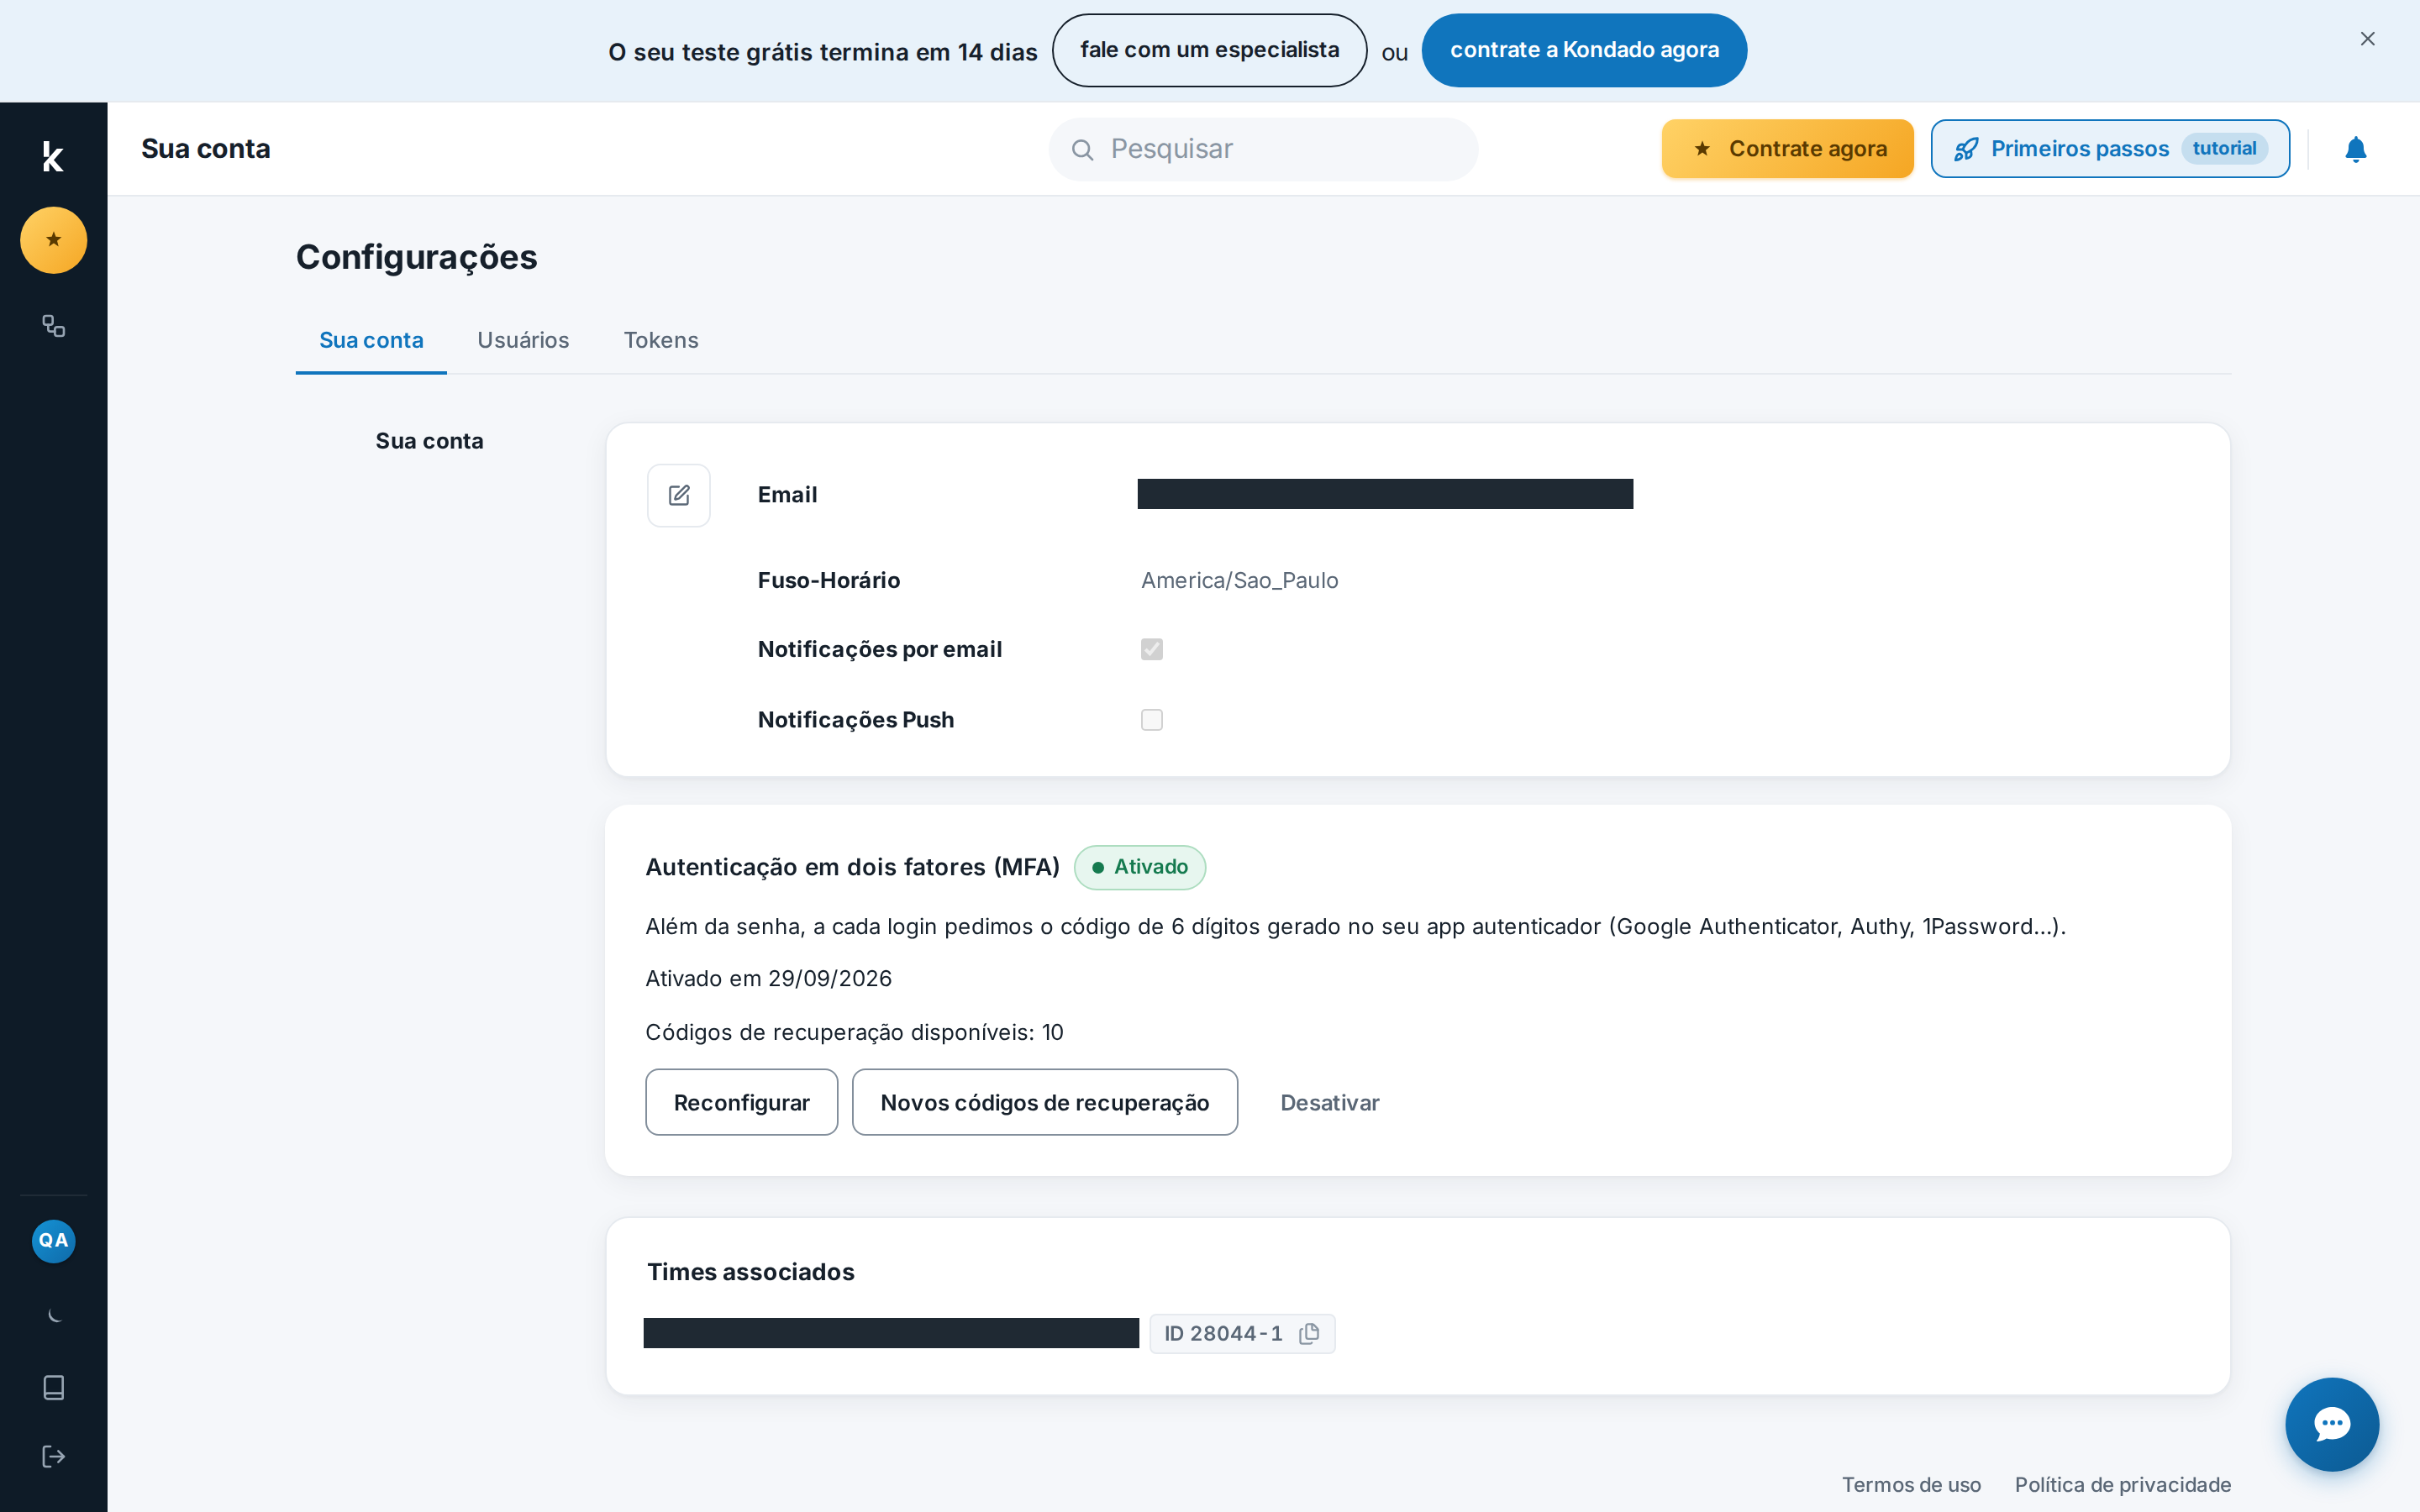Screen dimensions: 2420x1512
Task: Toggle dark mode moon icon
Action: click(54, 1315)
